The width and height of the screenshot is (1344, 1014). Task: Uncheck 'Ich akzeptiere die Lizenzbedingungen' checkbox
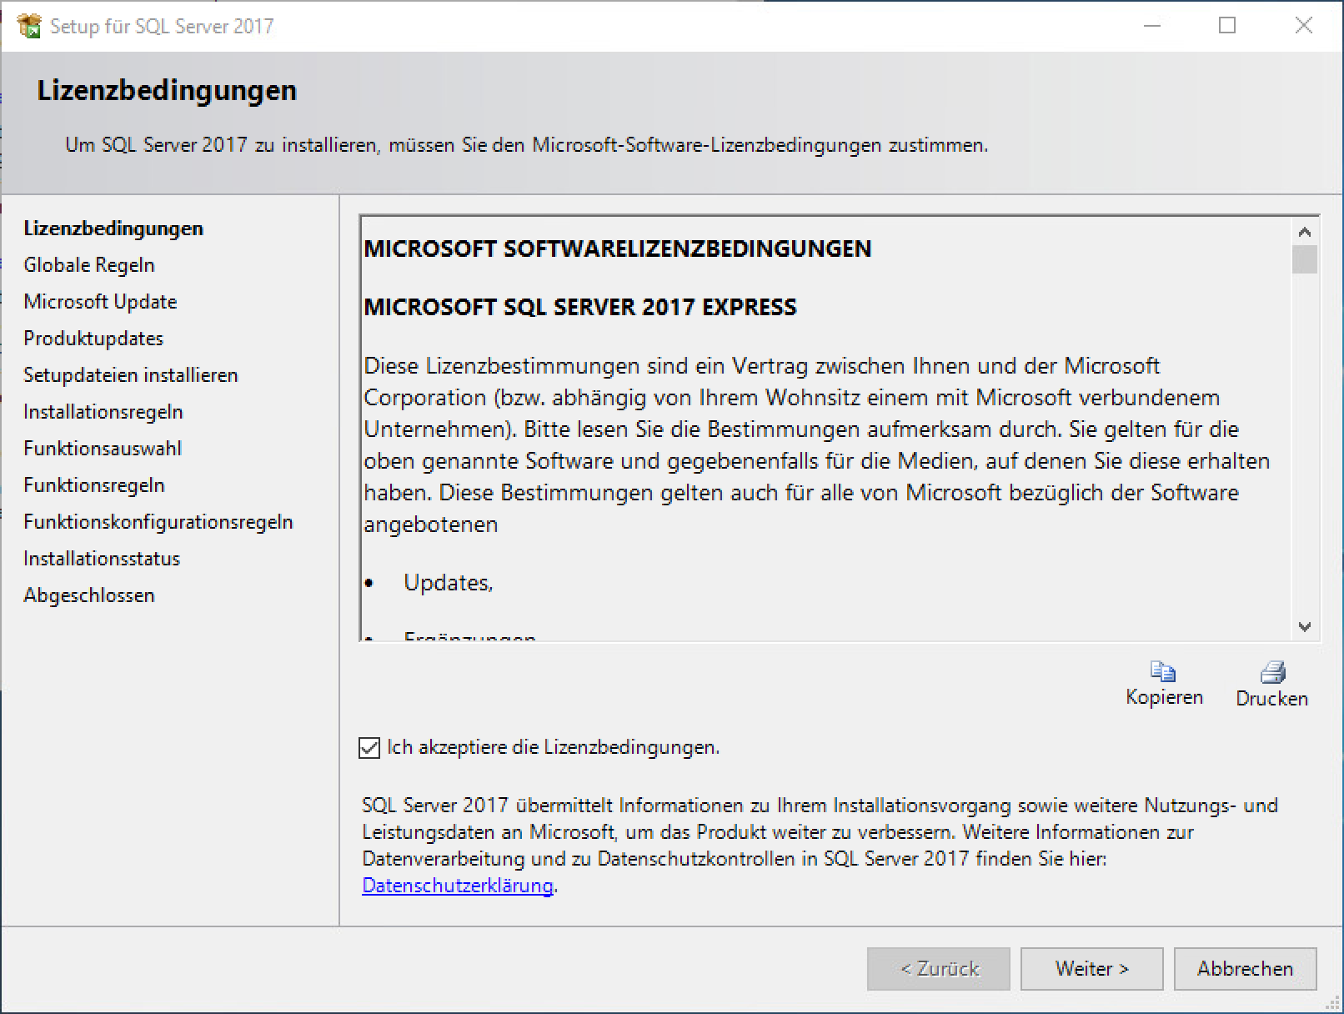point(369,748)
